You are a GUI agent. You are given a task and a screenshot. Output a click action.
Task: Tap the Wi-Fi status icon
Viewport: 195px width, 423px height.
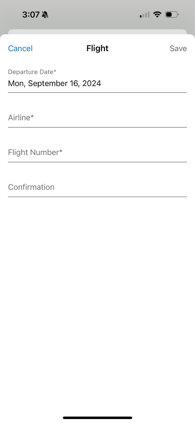tap(157, 15)
